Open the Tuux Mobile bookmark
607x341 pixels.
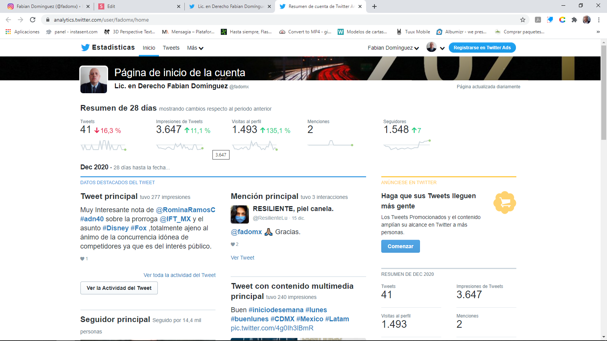click(413, 32)
